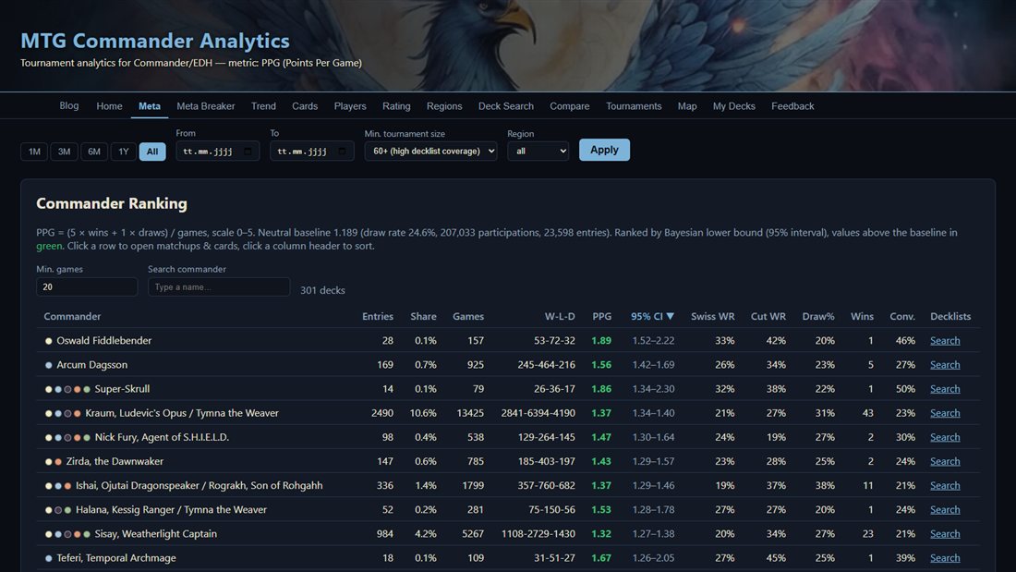The image size is (1016, 572).
Task: Open the Feedback tab
Action: [x=792, y=105]
